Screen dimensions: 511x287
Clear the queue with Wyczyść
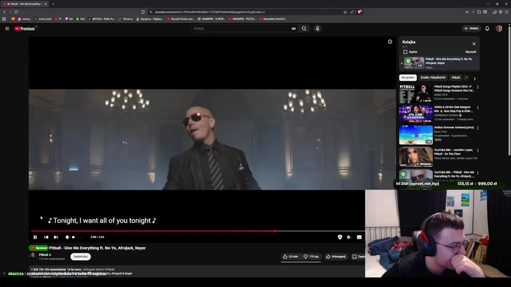pyautogui.click(x=471, y=52)
